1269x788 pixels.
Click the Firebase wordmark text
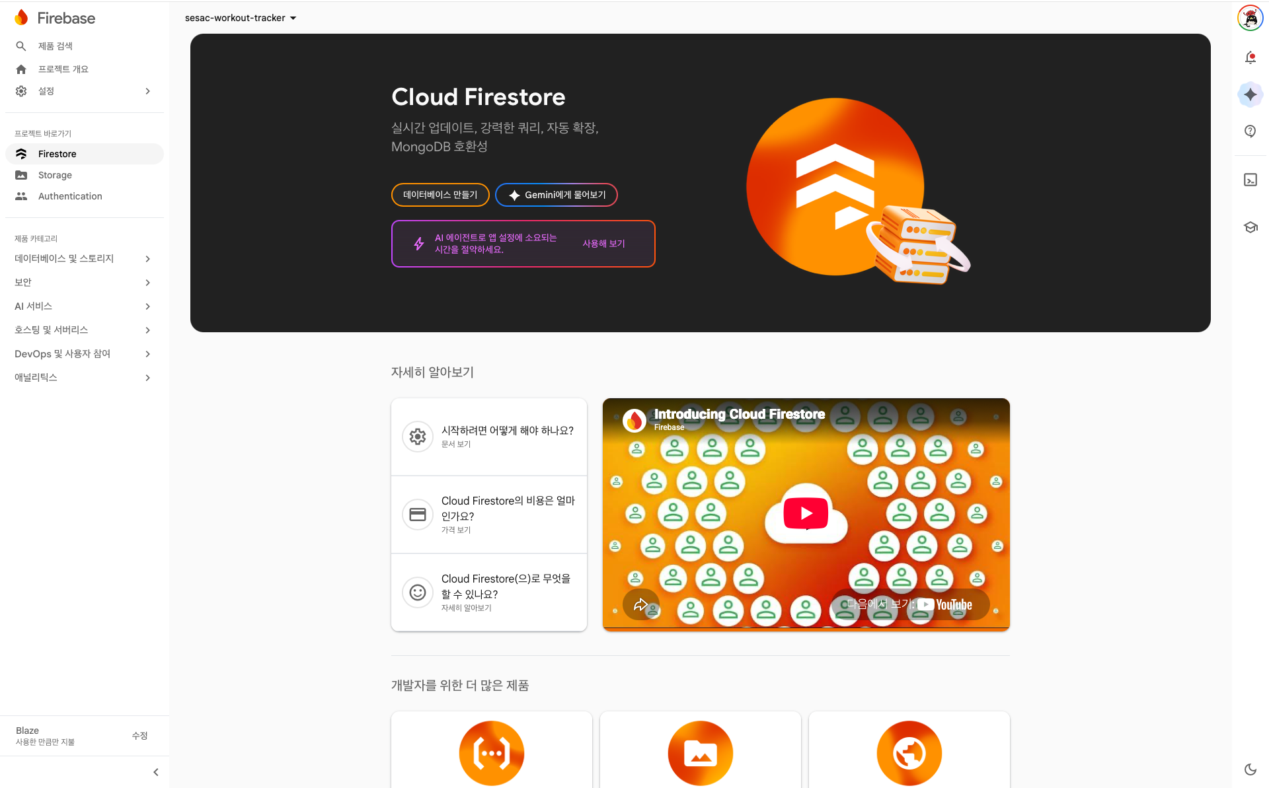click(66, 18)
